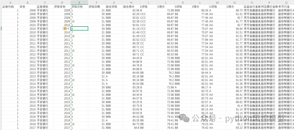This screenshot has width=294, height=130.
Task: Click the S评级 header cell
Action: pos(183,7)
